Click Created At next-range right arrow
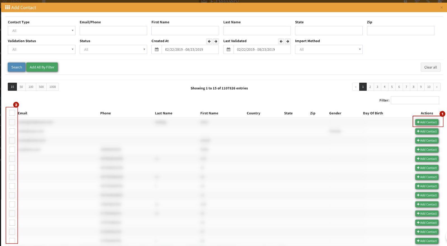Viewport: 447px width, 246px height. click(x=216, y=41)
